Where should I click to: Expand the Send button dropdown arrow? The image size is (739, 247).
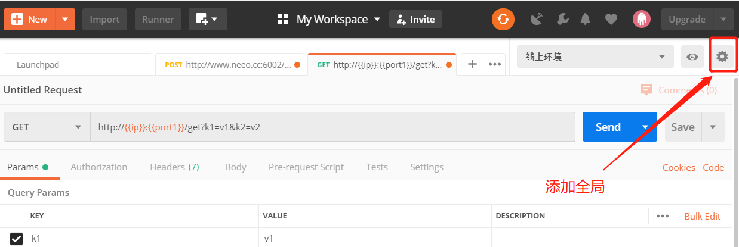646,127
